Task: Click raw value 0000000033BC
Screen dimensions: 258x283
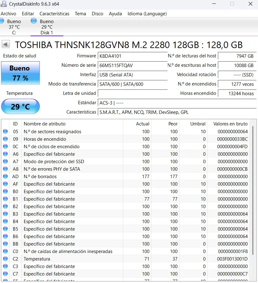Action: [232, 139]
